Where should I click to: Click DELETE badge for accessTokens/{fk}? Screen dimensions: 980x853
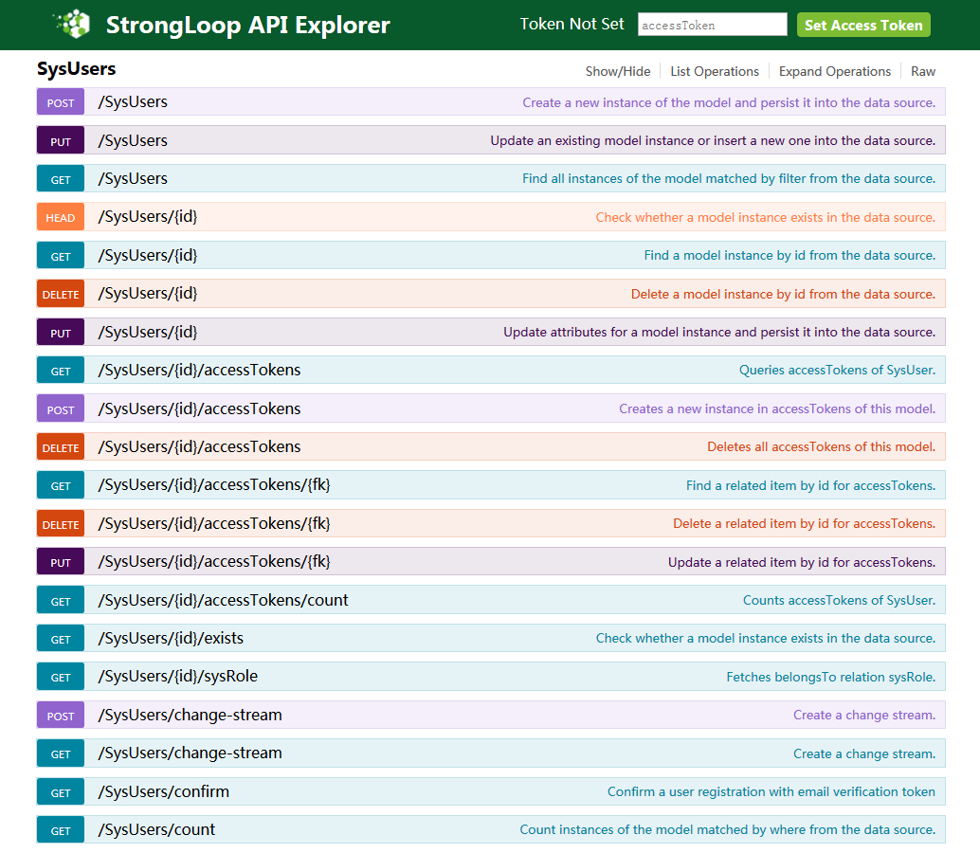(x=61, y=524)
